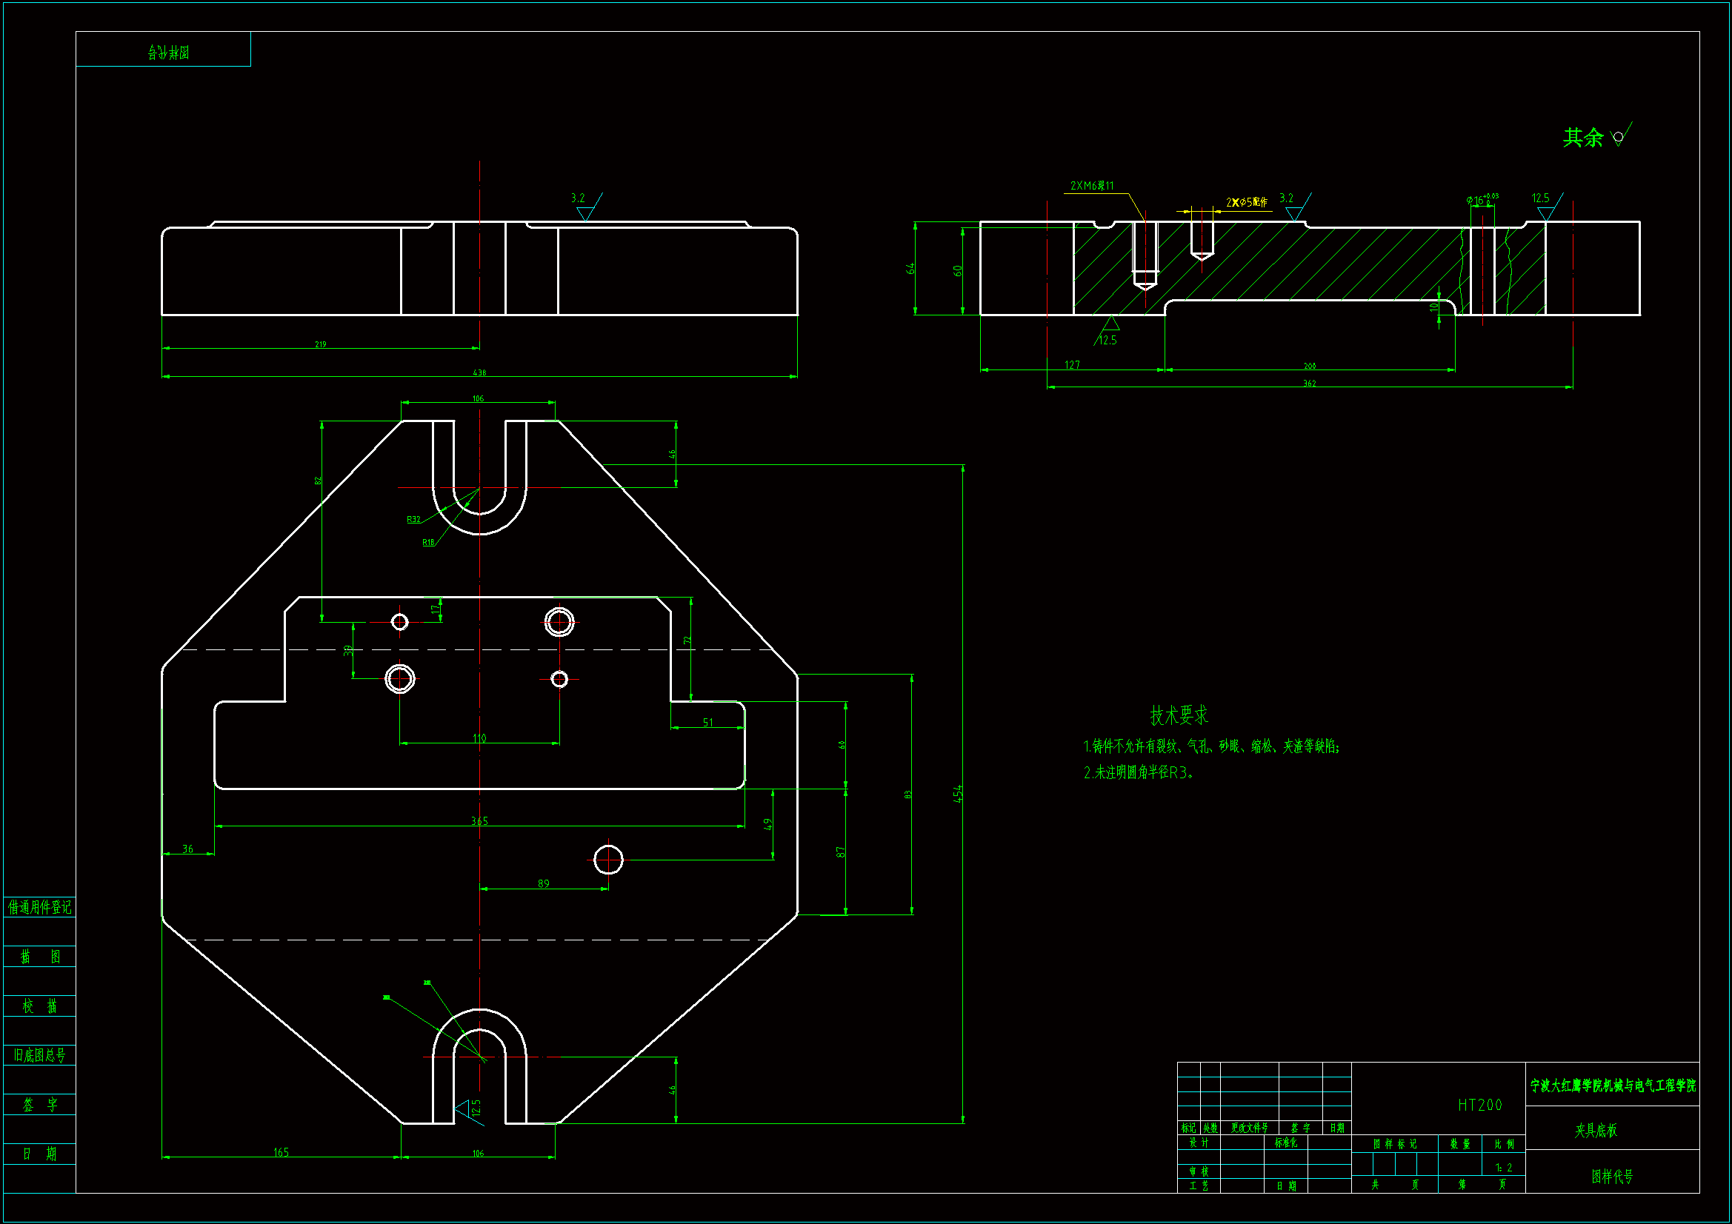Screen dimensions: 1732x1224
Task: Select the 2Xφ5 hole callout text
Action: [x=1246, y=202]
